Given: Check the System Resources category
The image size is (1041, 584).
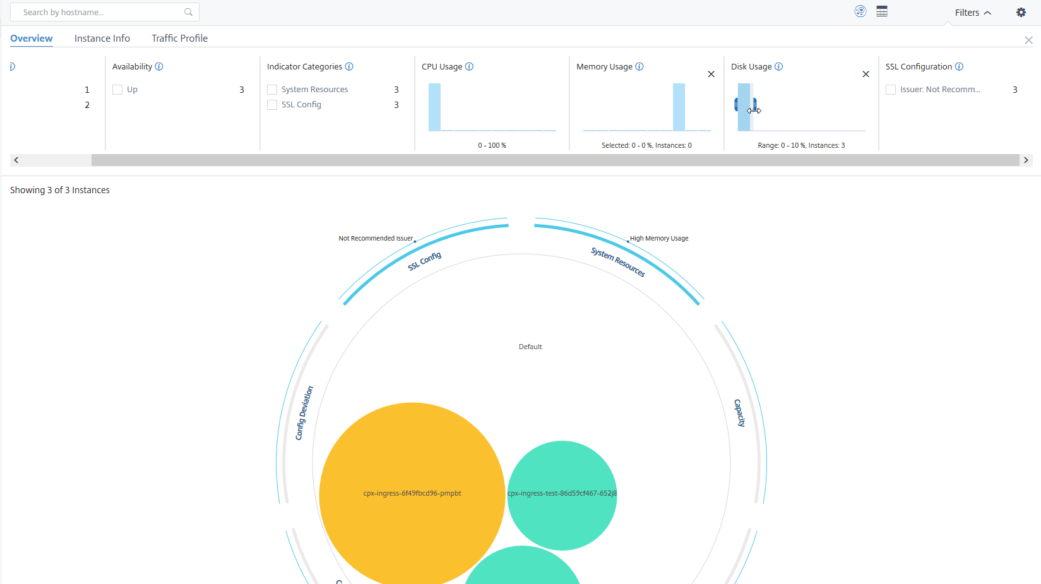Looking at the screenshot, I should [272, 90].
